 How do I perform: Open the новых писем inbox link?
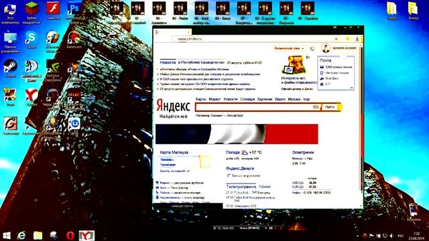339,67
